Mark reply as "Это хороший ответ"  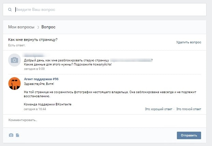pos(158,109)
